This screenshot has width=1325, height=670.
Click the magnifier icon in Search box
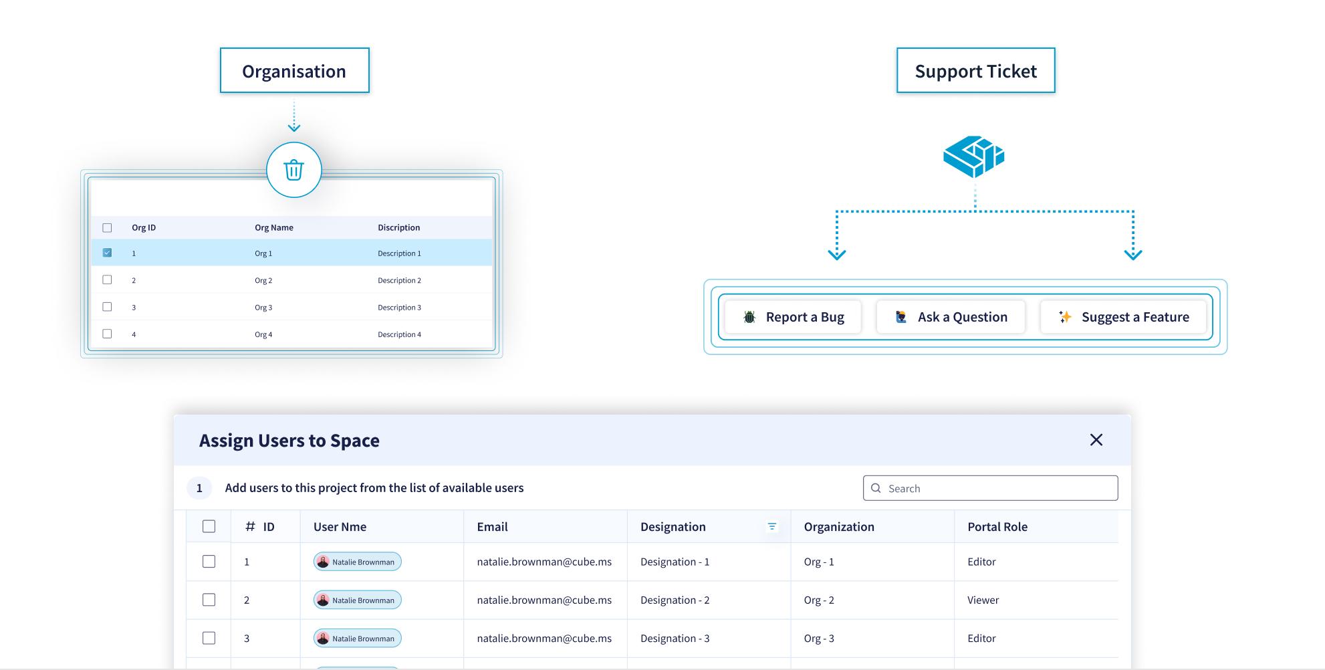(876, 488)
